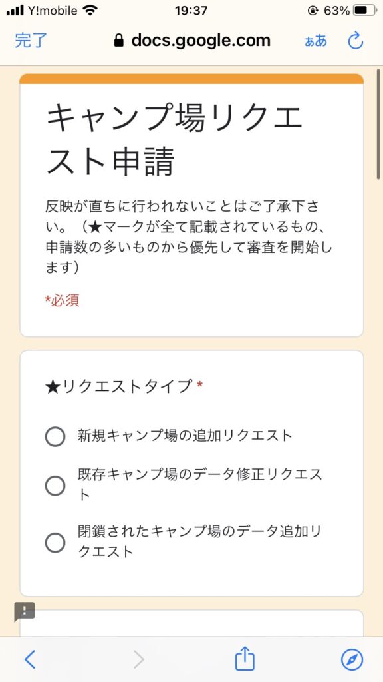Click the page scrollbar thumb
This screenshot has height=682, width=383.
(378, 124)
